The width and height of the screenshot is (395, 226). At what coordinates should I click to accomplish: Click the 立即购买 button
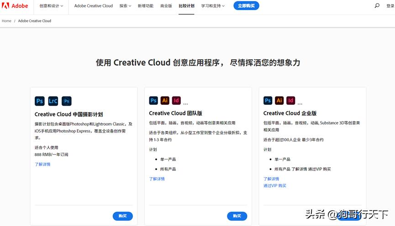point(246,5)
